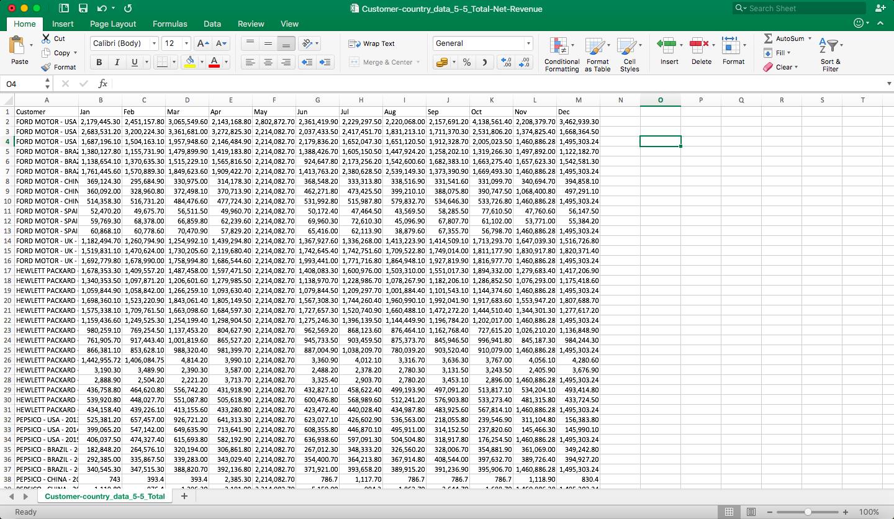This screenshot has height=519, width=894.
Task: Open the formula fx function icon
Action: pos(103,83)
